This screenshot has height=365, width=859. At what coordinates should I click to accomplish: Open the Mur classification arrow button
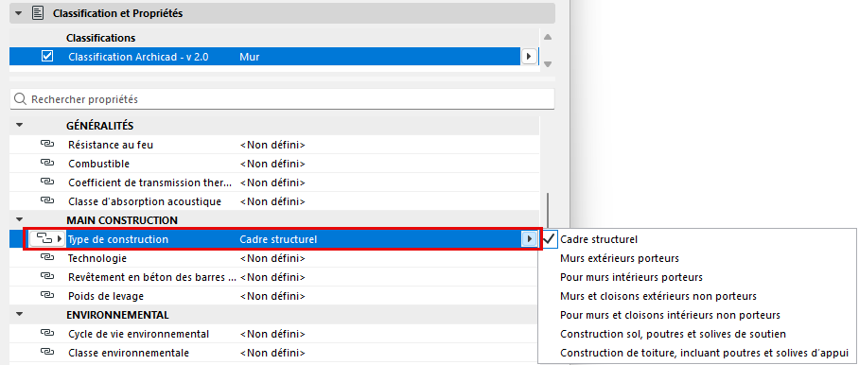(529, 57)
